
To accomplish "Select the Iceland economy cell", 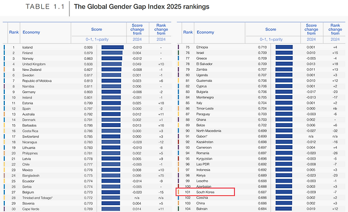I will (28, 48).
